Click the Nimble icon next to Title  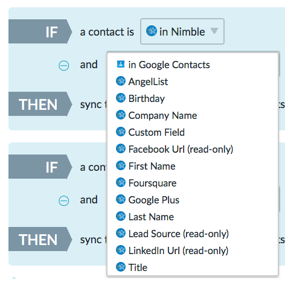(x=121, y=267)
